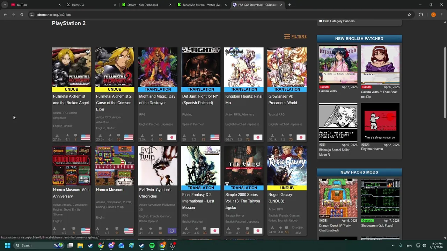Screen dimensions: 447x251
Task: Close the PS2 ISOs Download tab
Action: (x=281, y=5)
